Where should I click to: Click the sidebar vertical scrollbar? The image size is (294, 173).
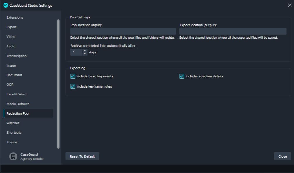58,84
